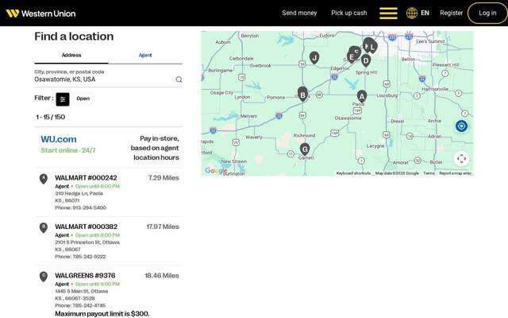
Task: Click the Register link
Action: click(x=452, y=13)
